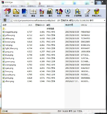
Task: Select light_blue.png file name
Action: point(12,48)
